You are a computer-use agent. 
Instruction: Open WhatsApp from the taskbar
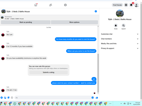[x=15, y=103]
